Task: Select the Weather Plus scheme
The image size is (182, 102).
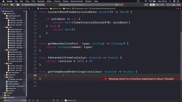Action: point(28,5)
